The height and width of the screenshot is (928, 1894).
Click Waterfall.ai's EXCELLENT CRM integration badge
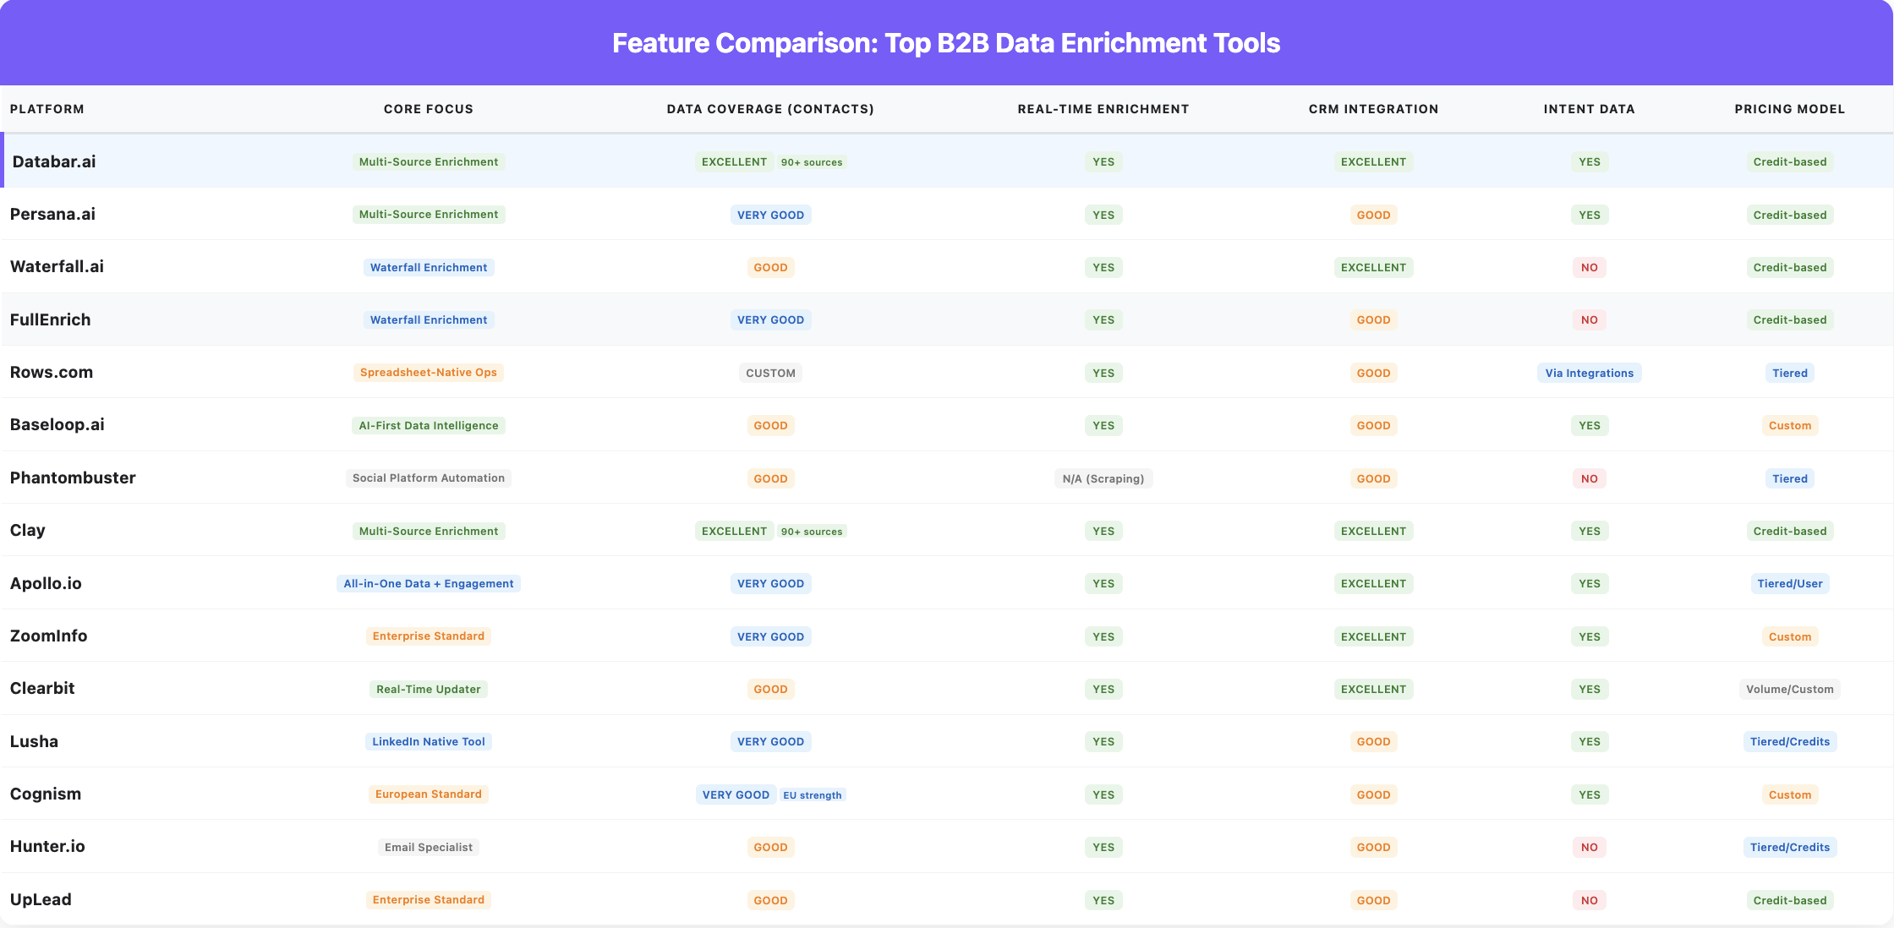point(1373,267)
